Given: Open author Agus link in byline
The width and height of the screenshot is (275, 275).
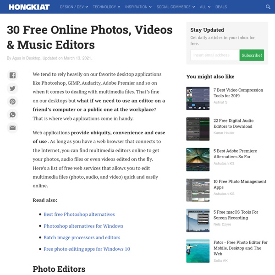Looking at the screenshot, I should coord(16,58).
